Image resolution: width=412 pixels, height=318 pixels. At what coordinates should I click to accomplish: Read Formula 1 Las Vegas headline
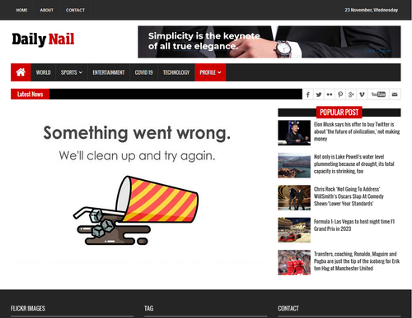tap(354, 225)
